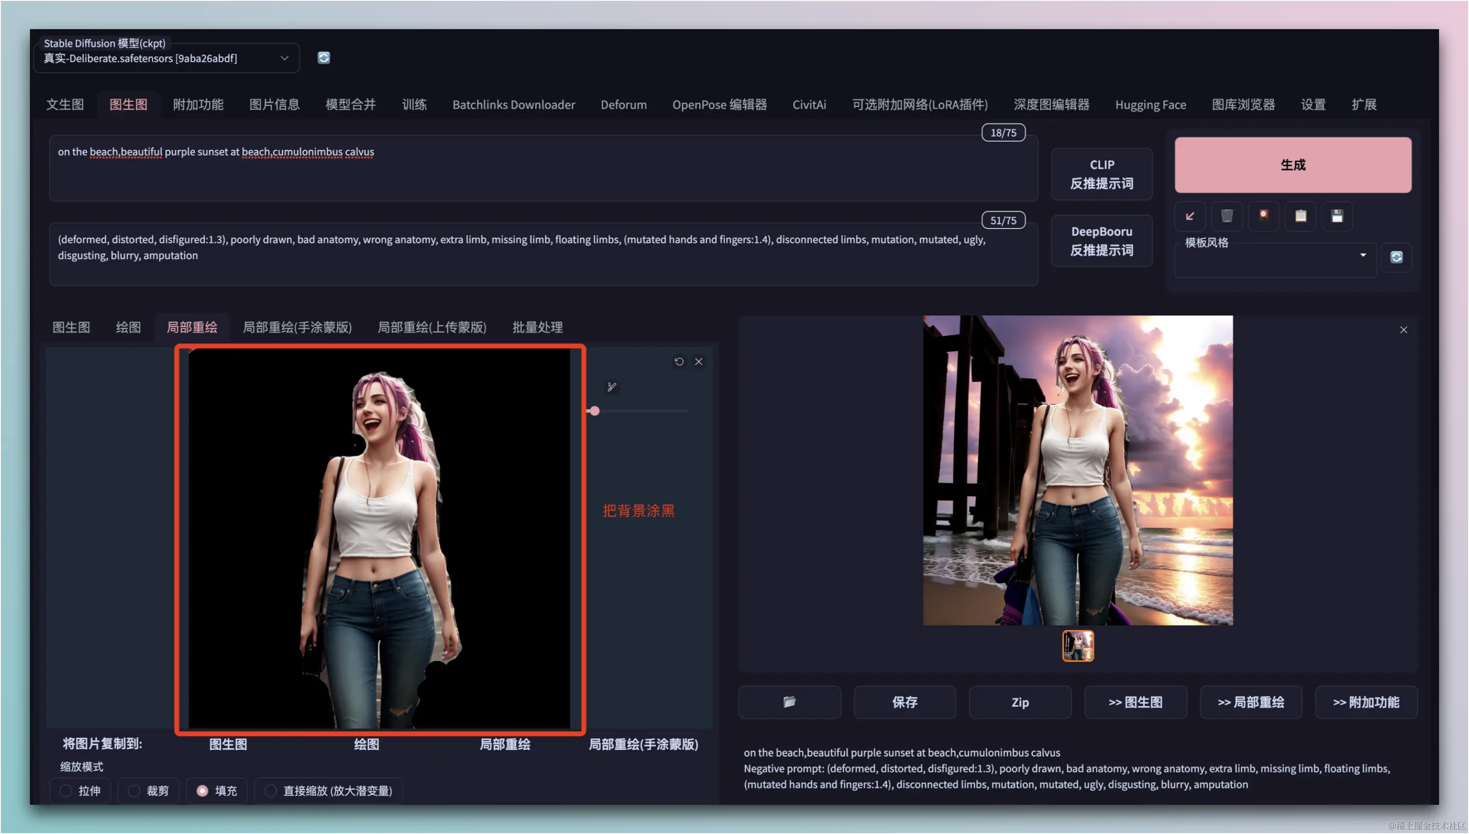1469x834 pixels.
Task: Open the output folder with the folder icon
Action: 789,702
